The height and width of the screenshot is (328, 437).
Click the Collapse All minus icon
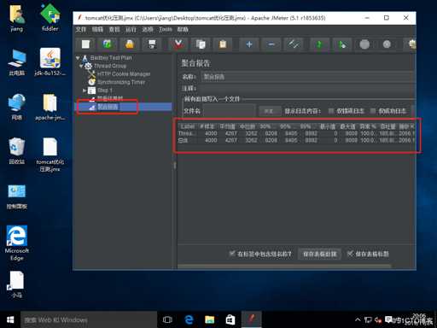271,44
